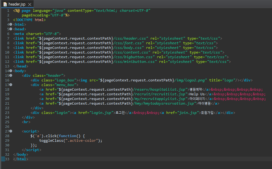Collapse the script fold marker on line 27

point(11,131)
